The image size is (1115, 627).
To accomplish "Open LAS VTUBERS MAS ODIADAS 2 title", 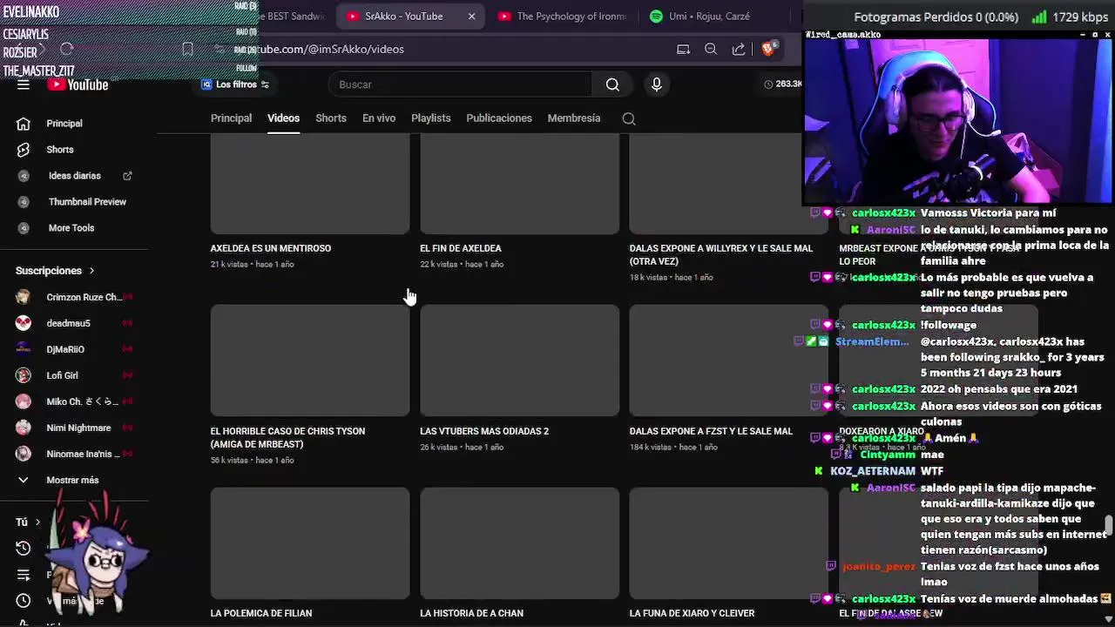I will (484, 431).
